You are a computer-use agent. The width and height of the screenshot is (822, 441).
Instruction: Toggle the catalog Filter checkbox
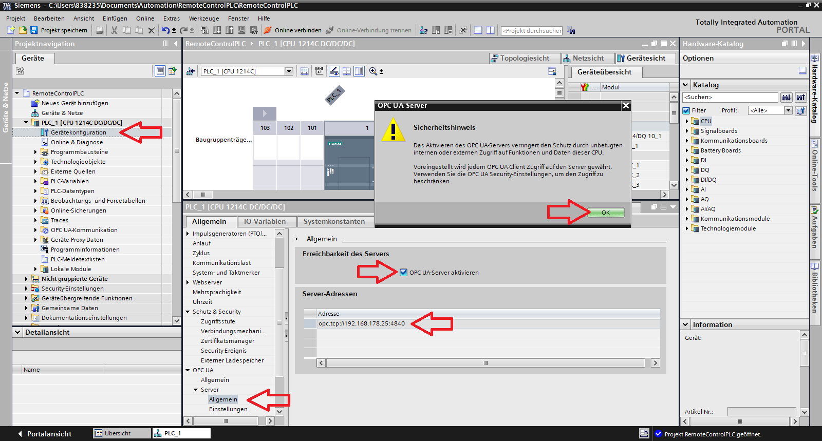(x=686, y=110)
